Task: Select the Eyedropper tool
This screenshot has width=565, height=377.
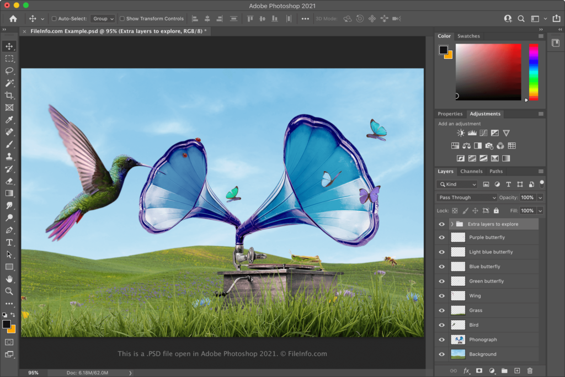Action: 9,120
